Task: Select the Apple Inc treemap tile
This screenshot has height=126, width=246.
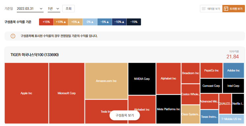Action: tap(26, 93)
